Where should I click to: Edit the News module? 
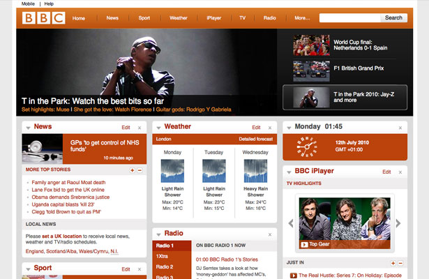click(x=126, y=128)
